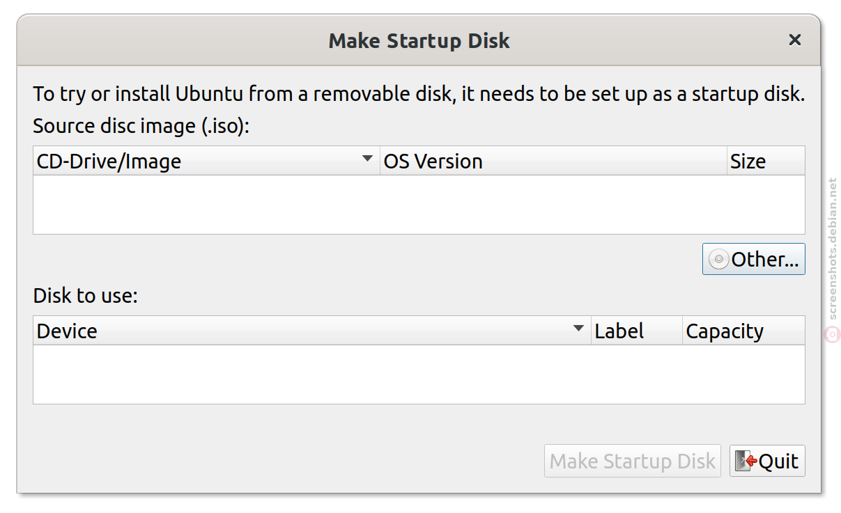Click inside the empty disk-to-use list
This screenshot has height=513, width=841.
[419, 374]
